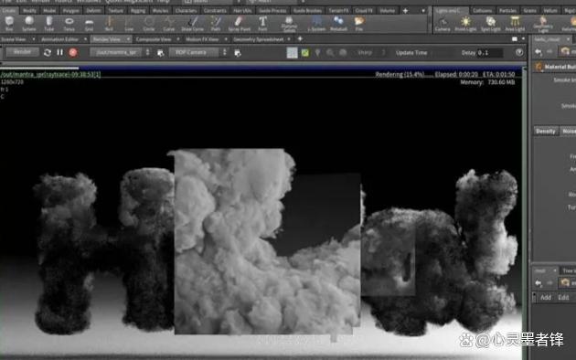Image resolution: width=576 pixels, height=360 pixels.
Task: Add a Camera from the lights shelf
Action: 443,24
